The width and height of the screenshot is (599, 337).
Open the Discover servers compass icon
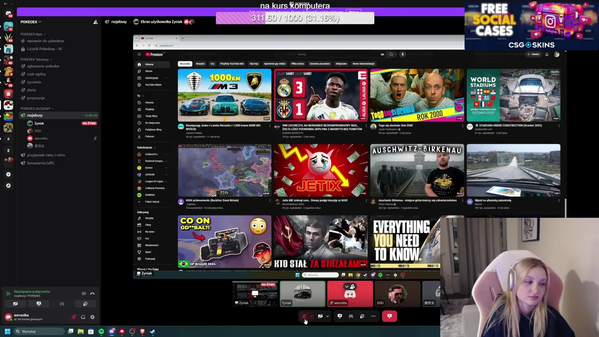pos(8,185)
